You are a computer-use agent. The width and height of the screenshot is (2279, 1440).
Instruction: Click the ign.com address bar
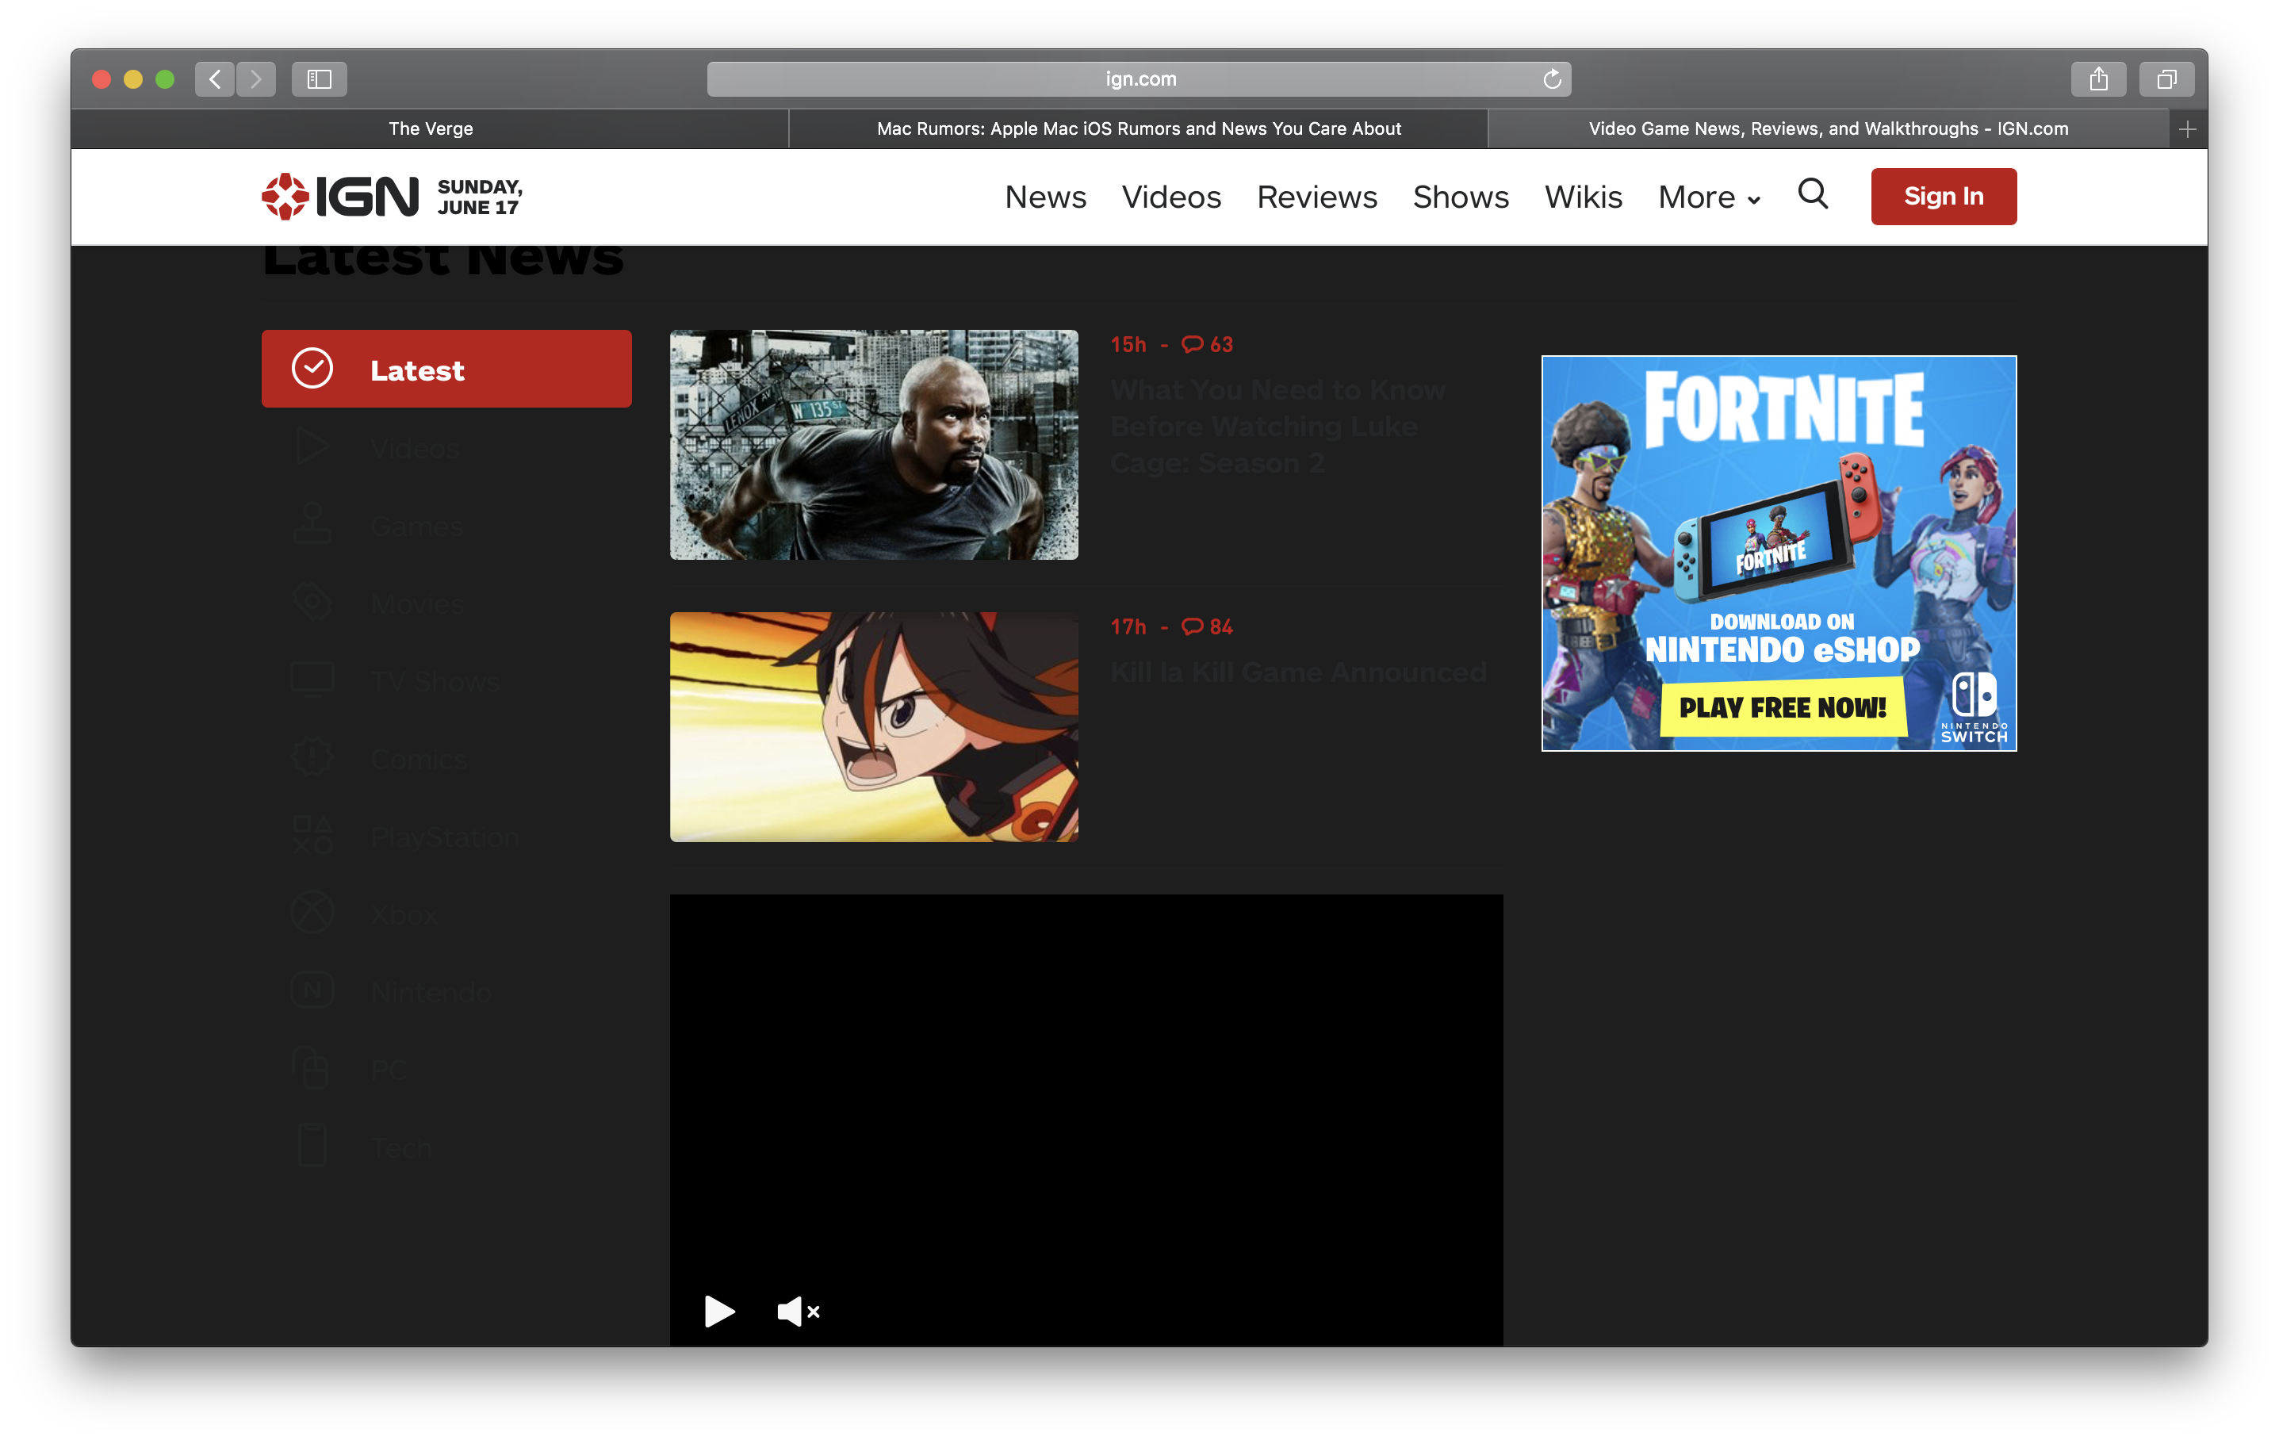pos(1139,79)
